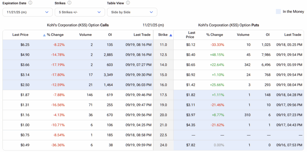Click the 11.0 strike cell
Viewport: 307px width, 152px height.
pyautogui.click(x=163, y=45)
